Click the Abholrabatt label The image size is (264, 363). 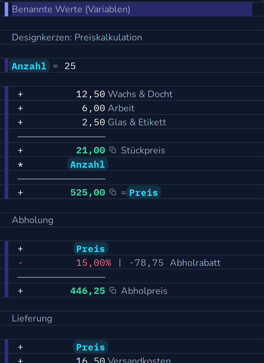coord(195,263)
